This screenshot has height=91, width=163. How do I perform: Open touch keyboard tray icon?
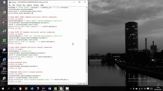tap(151, 89)
